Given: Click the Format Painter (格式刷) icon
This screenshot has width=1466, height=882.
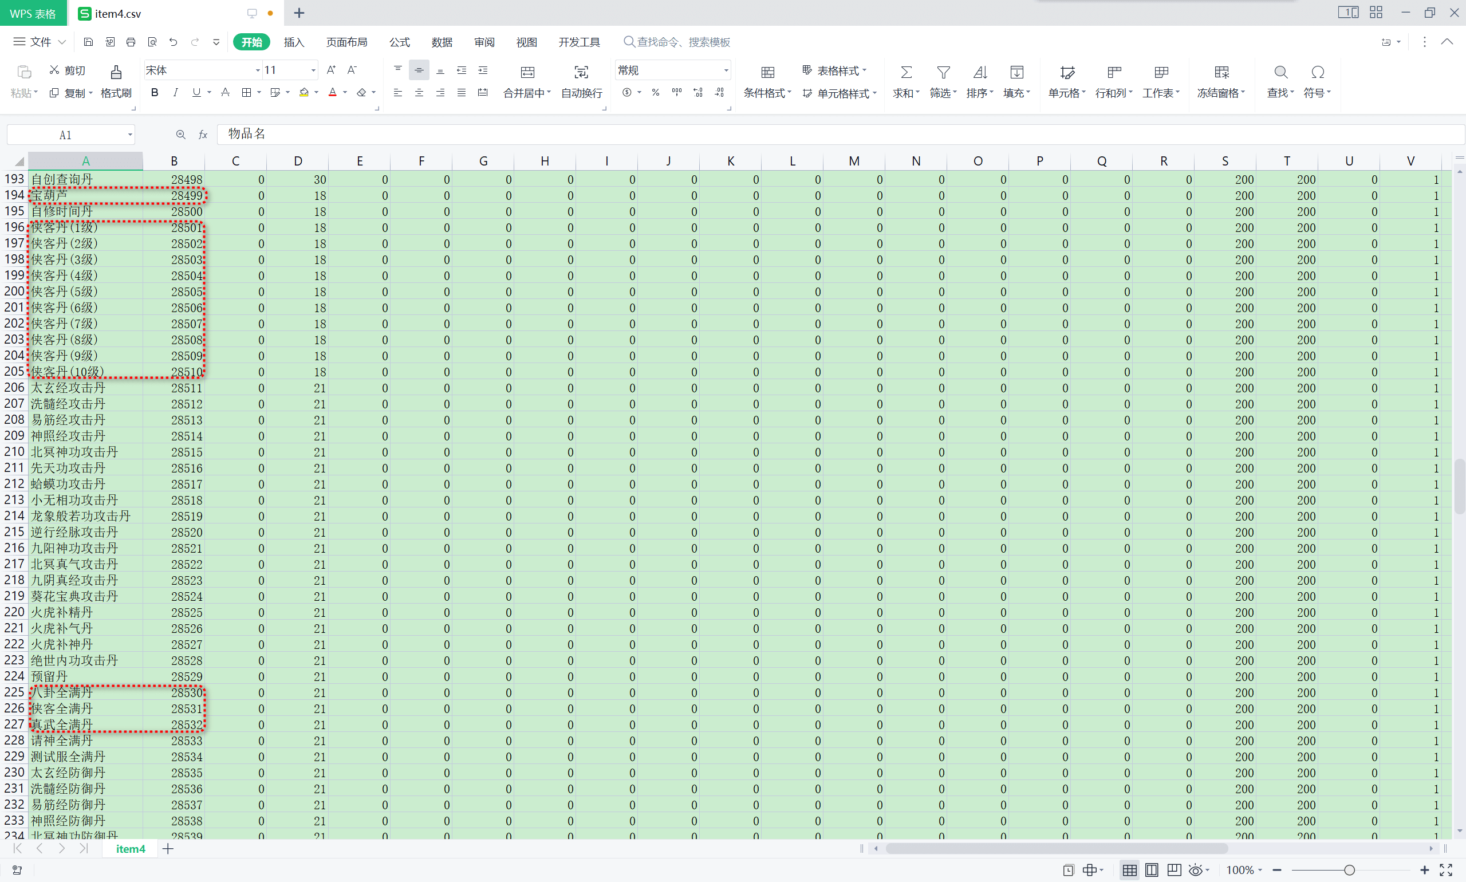Looking at the screenshot, I should click(116, 73).
